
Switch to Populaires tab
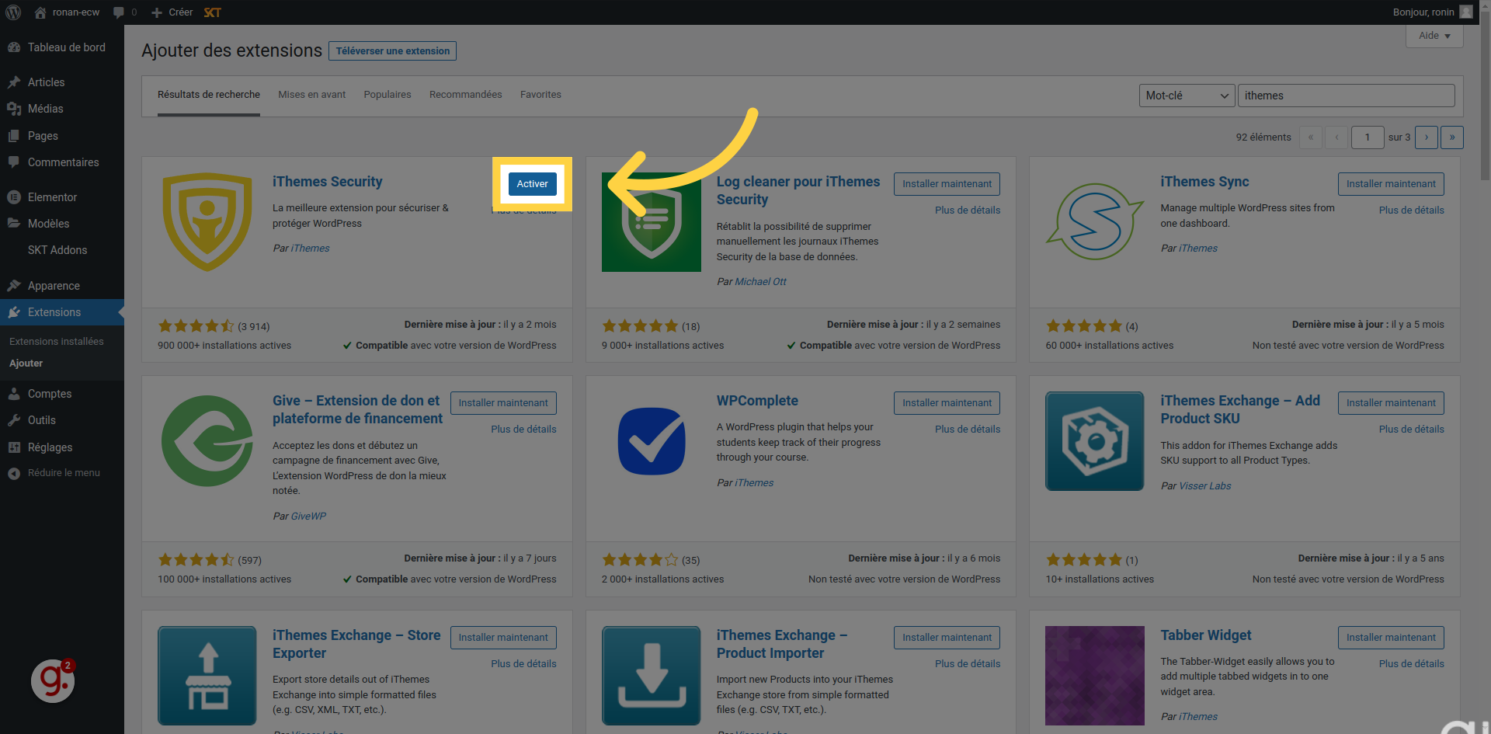(388, 95)
